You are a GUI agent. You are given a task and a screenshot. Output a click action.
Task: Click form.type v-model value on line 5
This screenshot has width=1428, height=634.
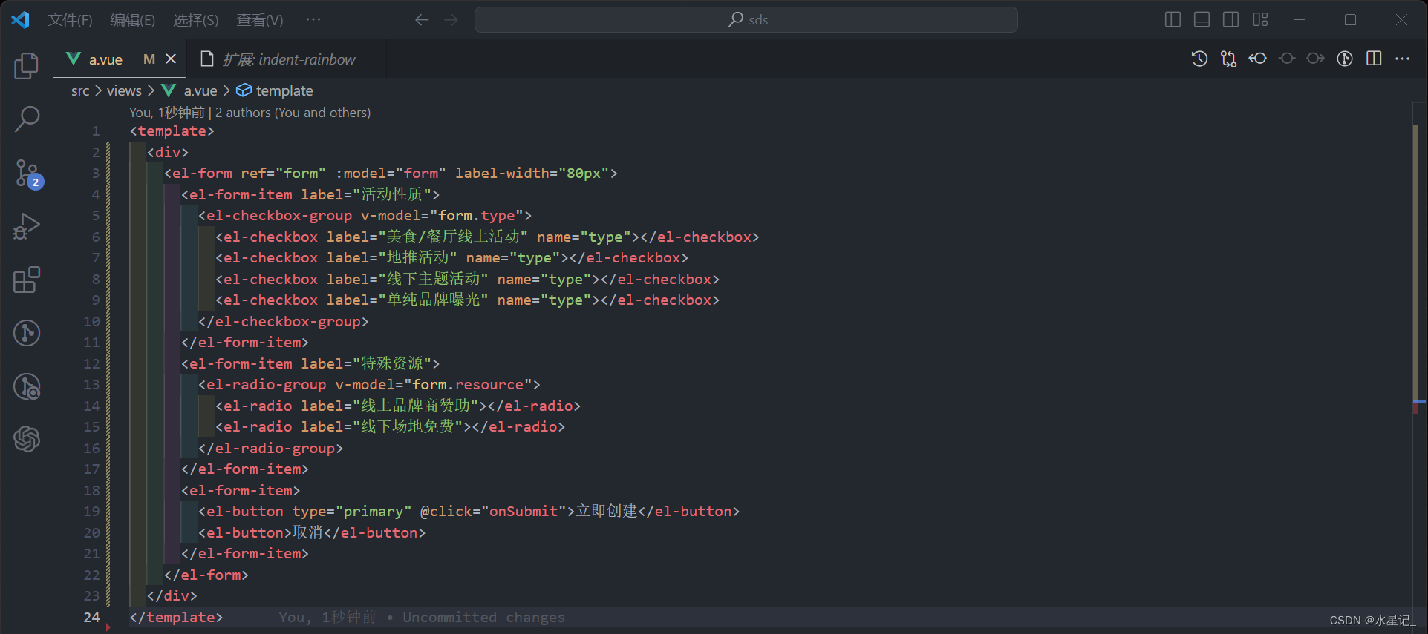(477, 215)
